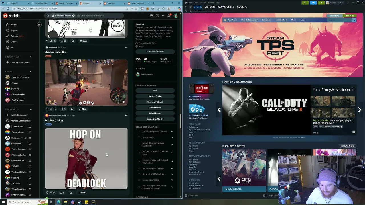Expand rule 2 'Stay on topic'
The image size is (365, 205).
172,137
